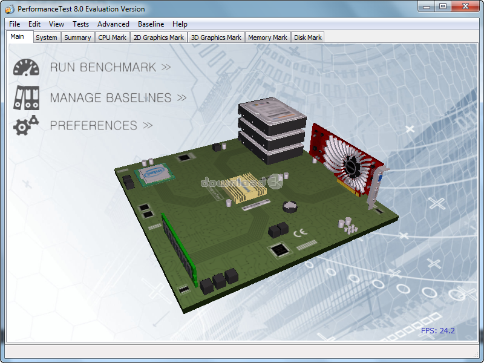484x363 pixels.
Task: Minimize the PerformanceTest window
Action: [x=427, y=7]
